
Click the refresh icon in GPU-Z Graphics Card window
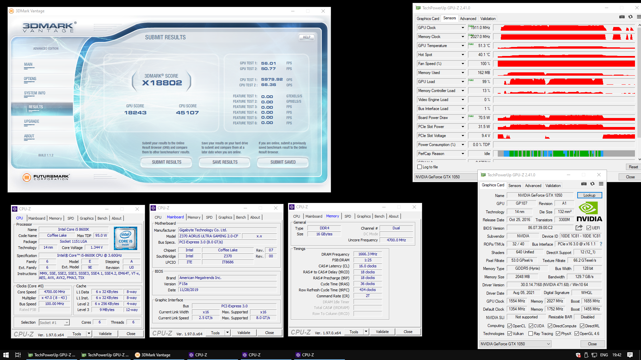592,184
